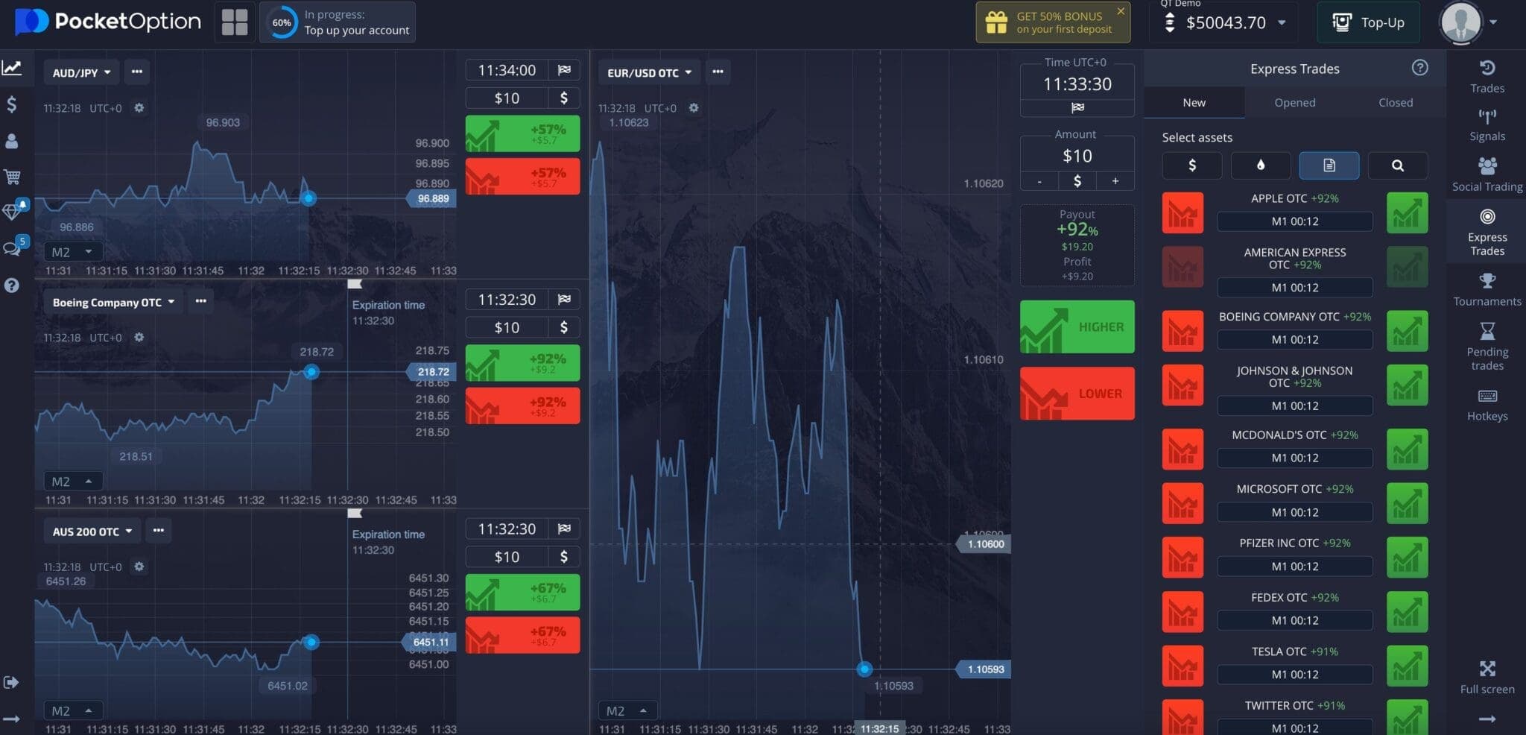Open the EUR/USD OTC asset dropdown

point(649,72)
